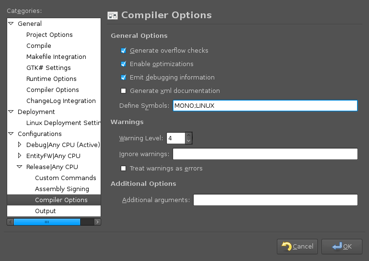Collapse the Configurations category
The width and height of the screenshot is (369, 261).
click(x=11, y=134)
